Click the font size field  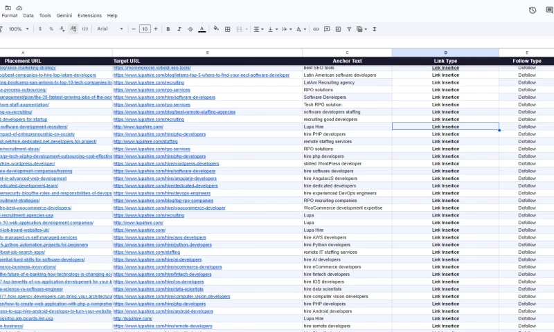click(145, 29)
